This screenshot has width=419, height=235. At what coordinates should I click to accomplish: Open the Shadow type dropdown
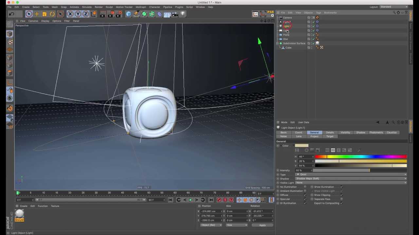[x=351, y=179]
